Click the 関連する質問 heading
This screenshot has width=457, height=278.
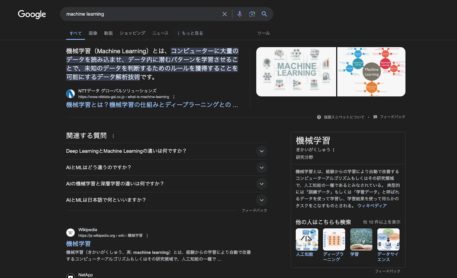click(86, 136)
